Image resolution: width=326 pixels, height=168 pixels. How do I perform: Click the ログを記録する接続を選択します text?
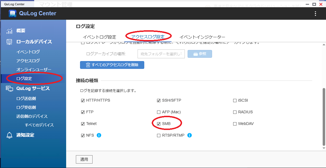tap(108, 91)
